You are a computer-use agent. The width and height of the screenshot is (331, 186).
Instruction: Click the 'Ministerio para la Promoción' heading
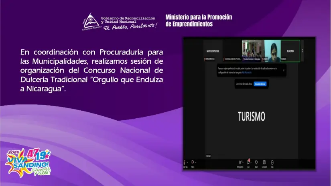click(x=199, y=20)
